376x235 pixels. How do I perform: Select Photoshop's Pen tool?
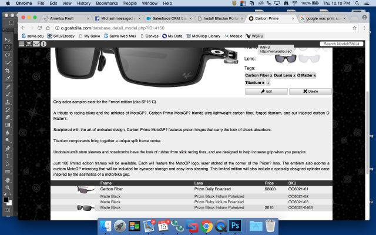tap(8, 149)
